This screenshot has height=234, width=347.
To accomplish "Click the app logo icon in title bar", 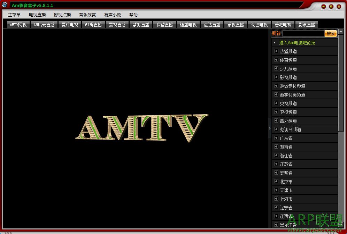I will tap(5, 5).
